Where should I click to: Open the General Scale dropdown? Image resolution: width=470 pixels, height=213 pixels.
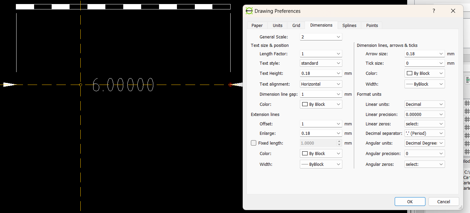[x=321, y=37]
